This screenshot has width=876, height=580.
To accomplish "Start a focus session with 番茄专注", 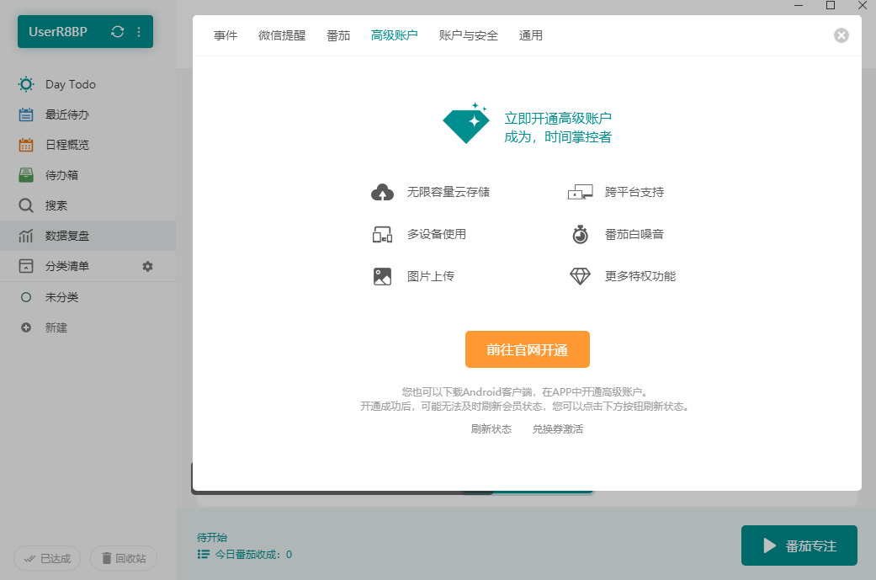I will pyautogui.click(x=798, y=545).
